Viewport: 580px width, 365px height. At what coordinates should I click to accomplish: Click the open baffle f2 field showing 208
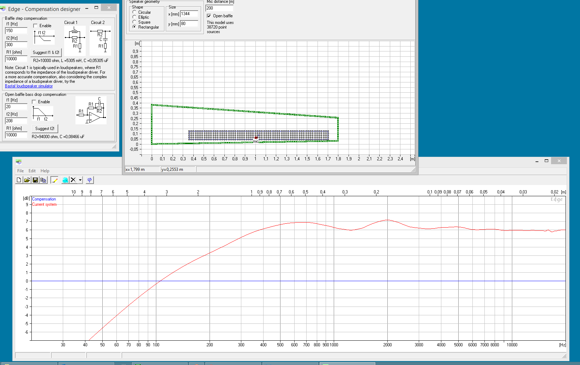point(16,121)
